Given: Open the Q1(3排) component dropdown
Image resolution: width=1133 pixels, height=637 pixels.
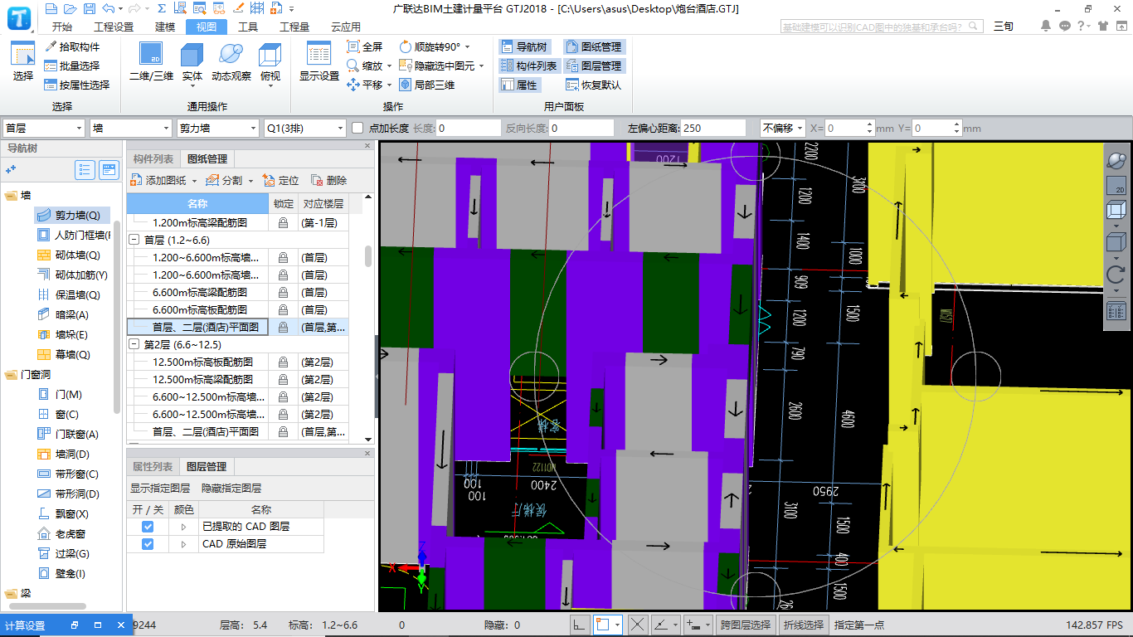Looking at the screenshot, I should [x=304, y=128].
